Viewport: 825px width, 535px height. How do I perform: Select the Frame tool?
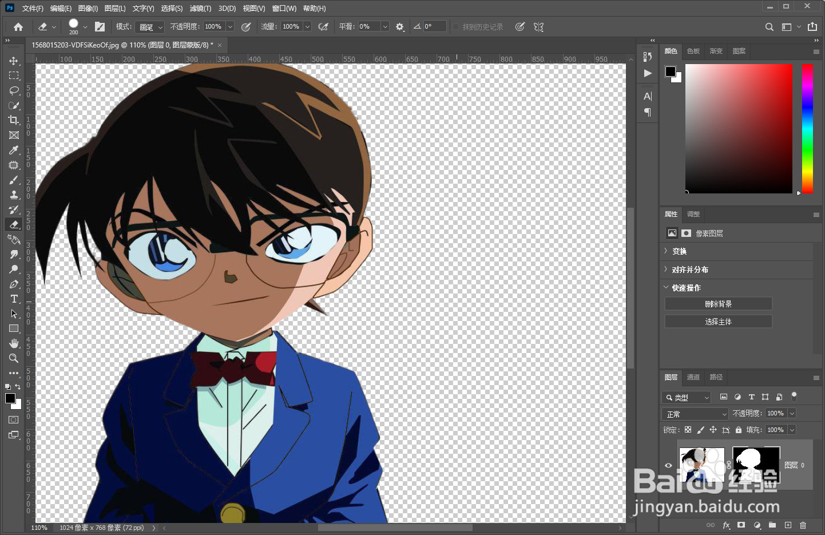click(x=14, y=135)
